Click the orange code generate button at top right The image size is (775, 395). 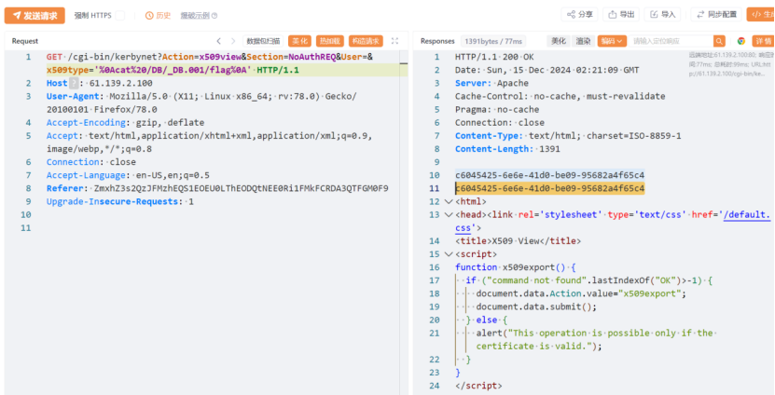[x=761, y=14]
